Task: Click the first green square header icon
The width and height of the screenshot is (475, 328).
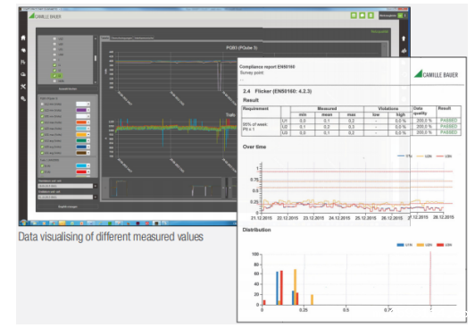Action: click(354, 15)
